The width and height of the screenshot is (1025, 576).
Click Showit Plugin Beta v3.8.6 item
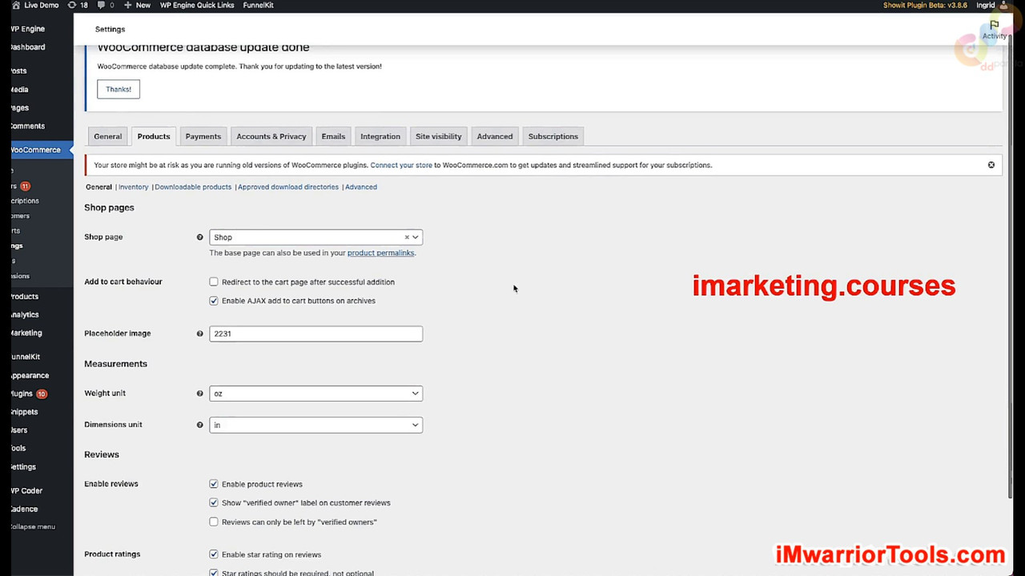pos(925,5)
